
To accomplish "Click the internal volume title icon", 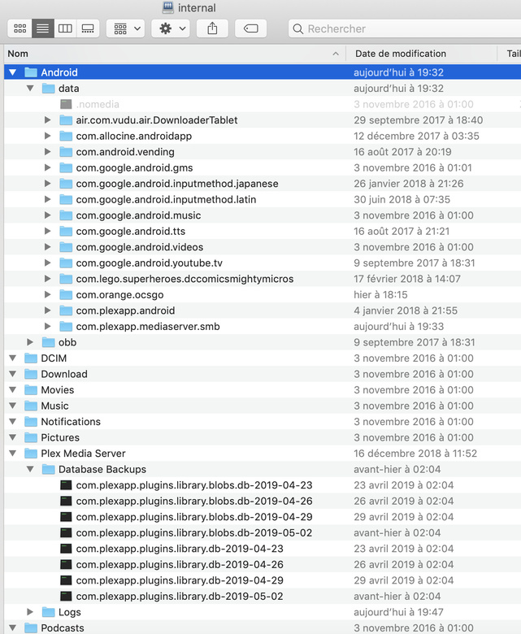I will [167, 7].
